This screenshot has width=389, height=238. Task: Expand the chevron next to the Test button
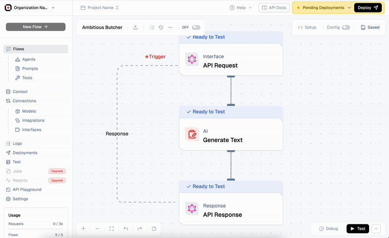pyautogui.click(x=376, y=229)
